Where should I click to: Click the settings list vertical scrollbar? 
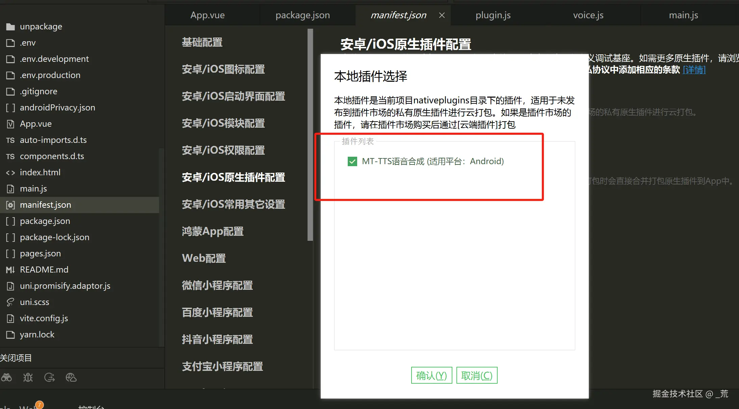coord(310,135)
